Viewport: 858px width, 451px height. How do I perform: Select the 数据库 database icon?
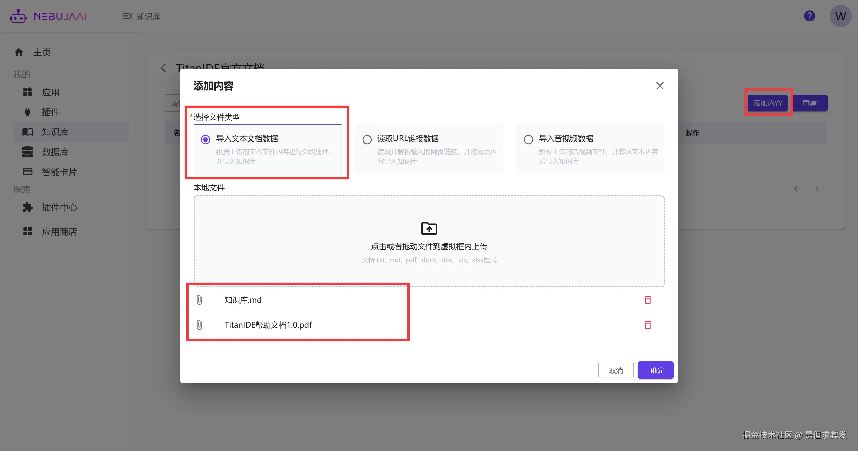[x=28, y=152]
